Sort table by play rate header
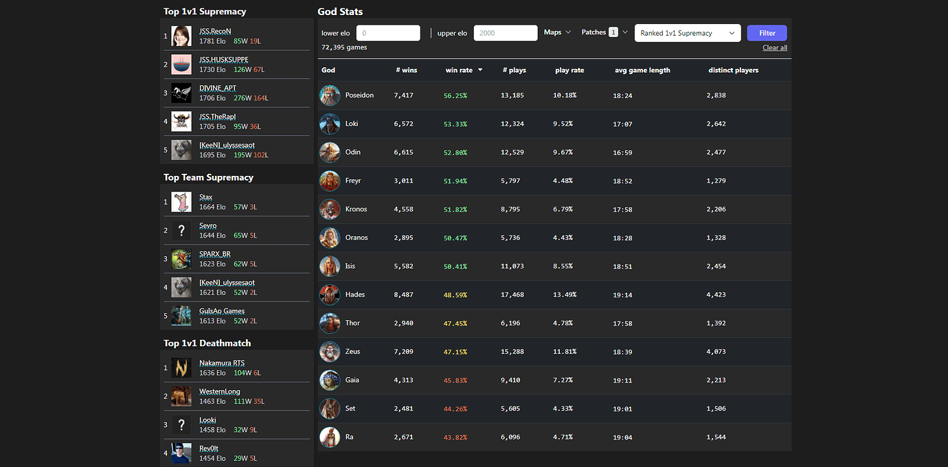 pyautogui.click(x=569, y=70)
